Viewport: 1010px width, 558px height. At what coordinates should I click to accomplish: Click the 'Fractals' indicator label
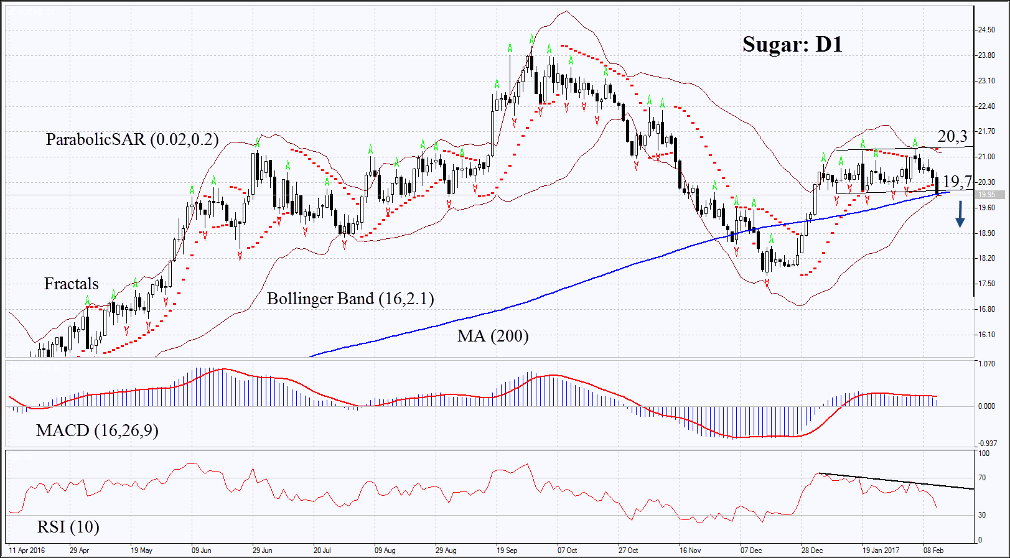[x=72, y=284]
